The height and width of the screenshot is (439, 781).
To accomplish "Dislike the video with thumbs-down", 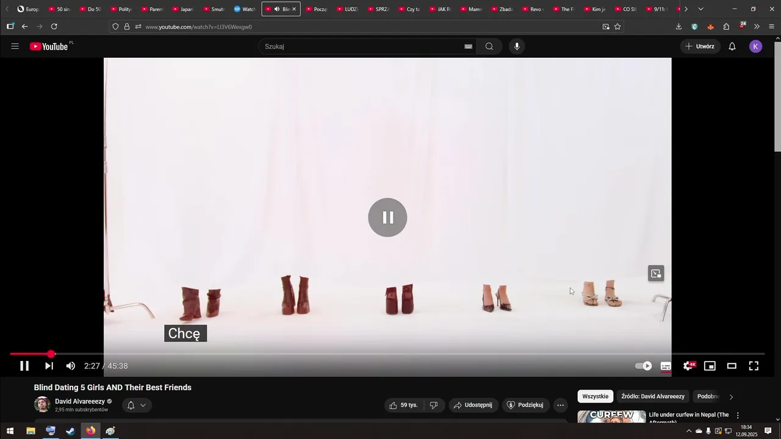I will click(x=434, y=405).
